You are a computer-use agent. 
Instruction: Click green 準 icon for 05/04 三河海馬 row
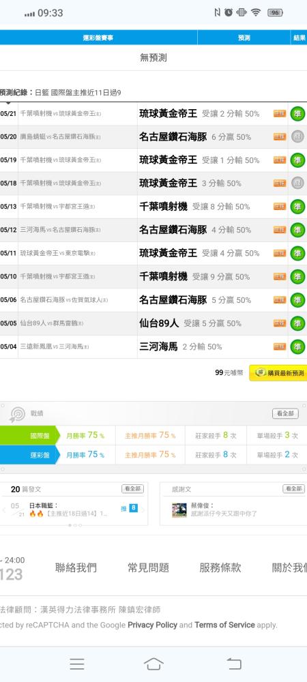(x=297, y=346)
